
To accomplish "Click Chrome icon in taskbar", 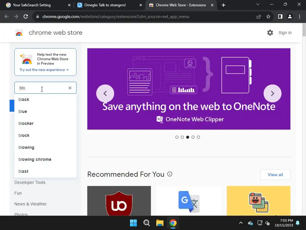I will (173, 223).
